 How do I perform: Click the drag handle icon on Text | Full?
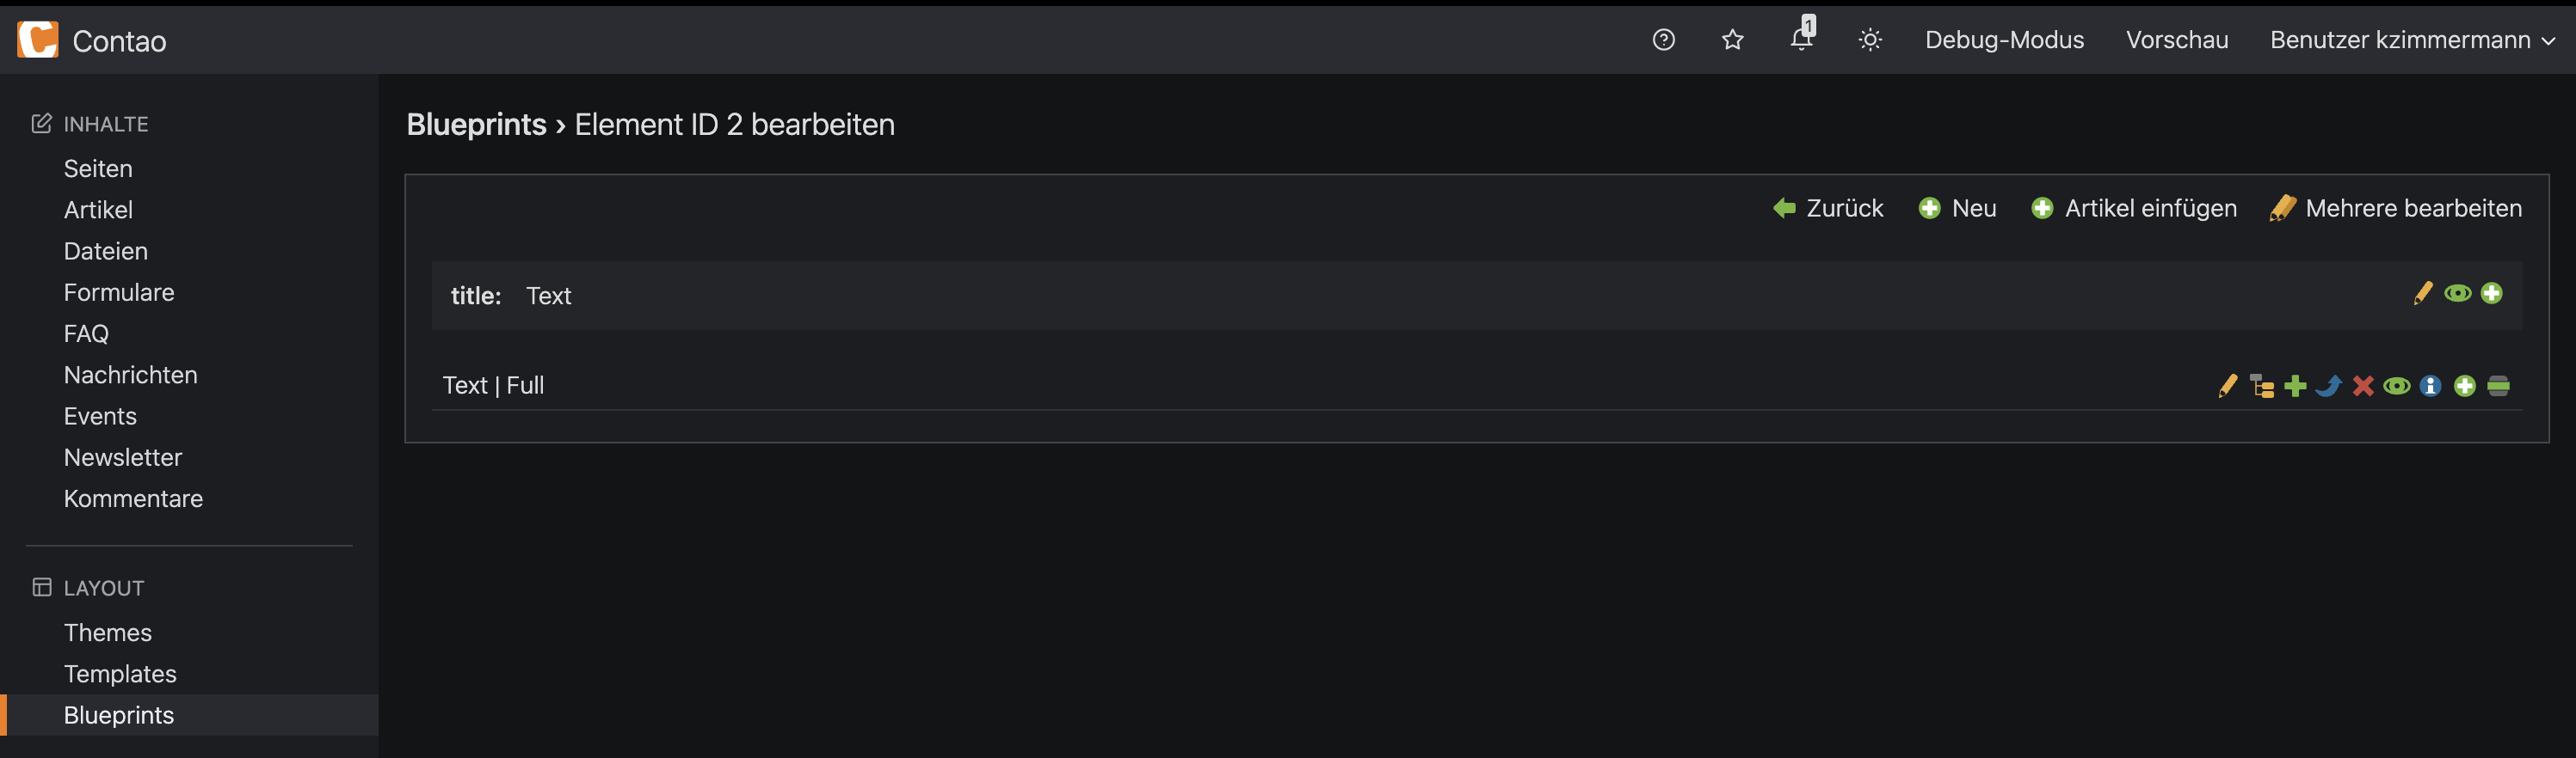[x=2498, y=387]
